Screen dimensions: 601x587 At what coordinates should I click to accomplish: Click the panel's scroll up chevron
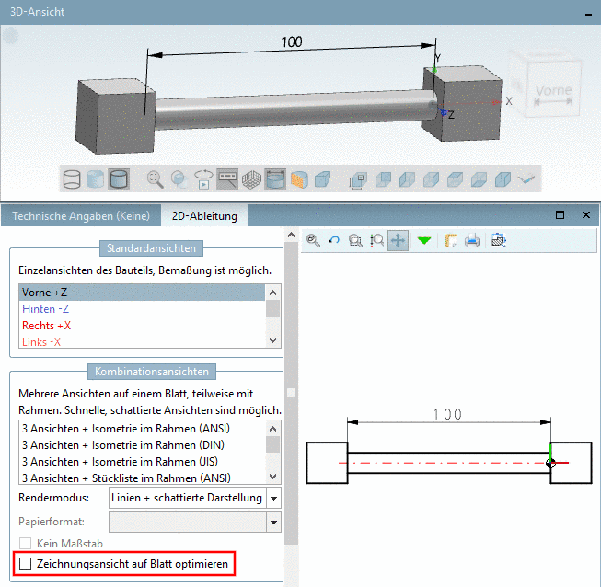pos(292,235)
